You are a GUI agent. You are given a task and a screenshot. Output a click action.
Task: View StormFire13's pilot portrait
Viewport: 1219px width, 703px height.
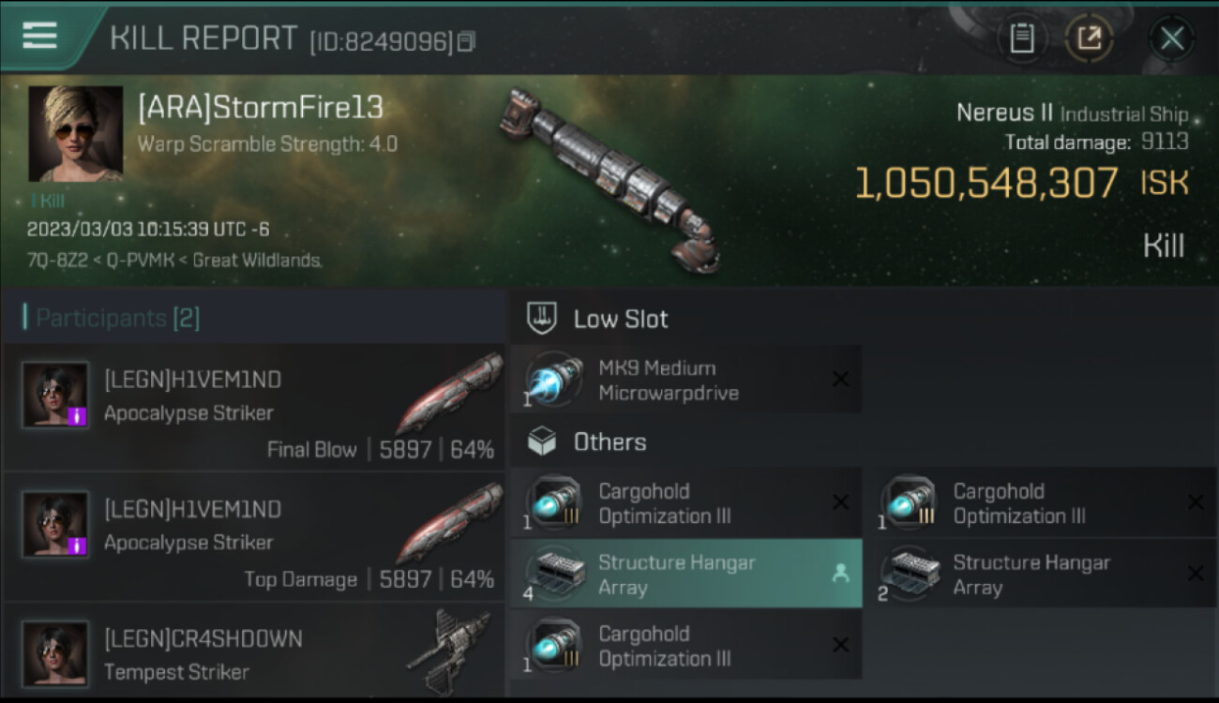(x=75, y=133)
